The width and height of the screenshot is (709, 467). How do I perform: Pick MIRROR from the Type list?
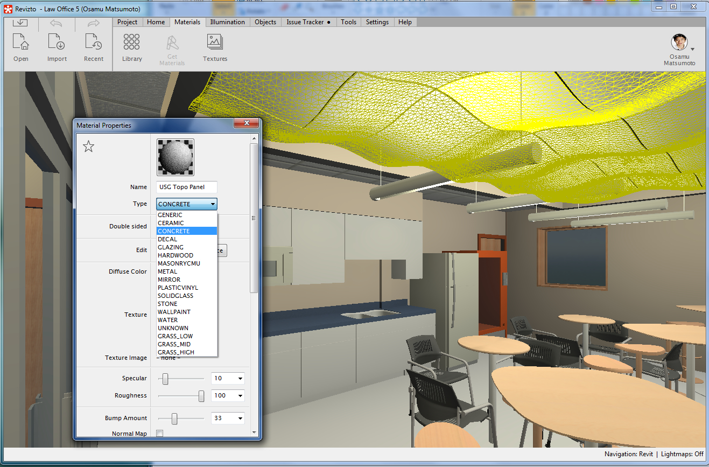click(187, 280)
